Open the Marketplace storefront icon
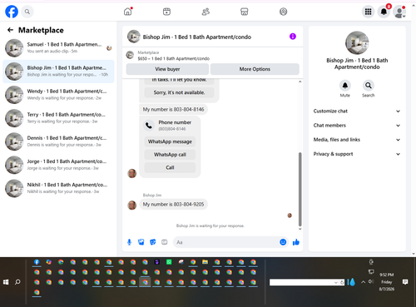This screenshot has height=307, width=416. pyautogui.click(x=245, y=12)
